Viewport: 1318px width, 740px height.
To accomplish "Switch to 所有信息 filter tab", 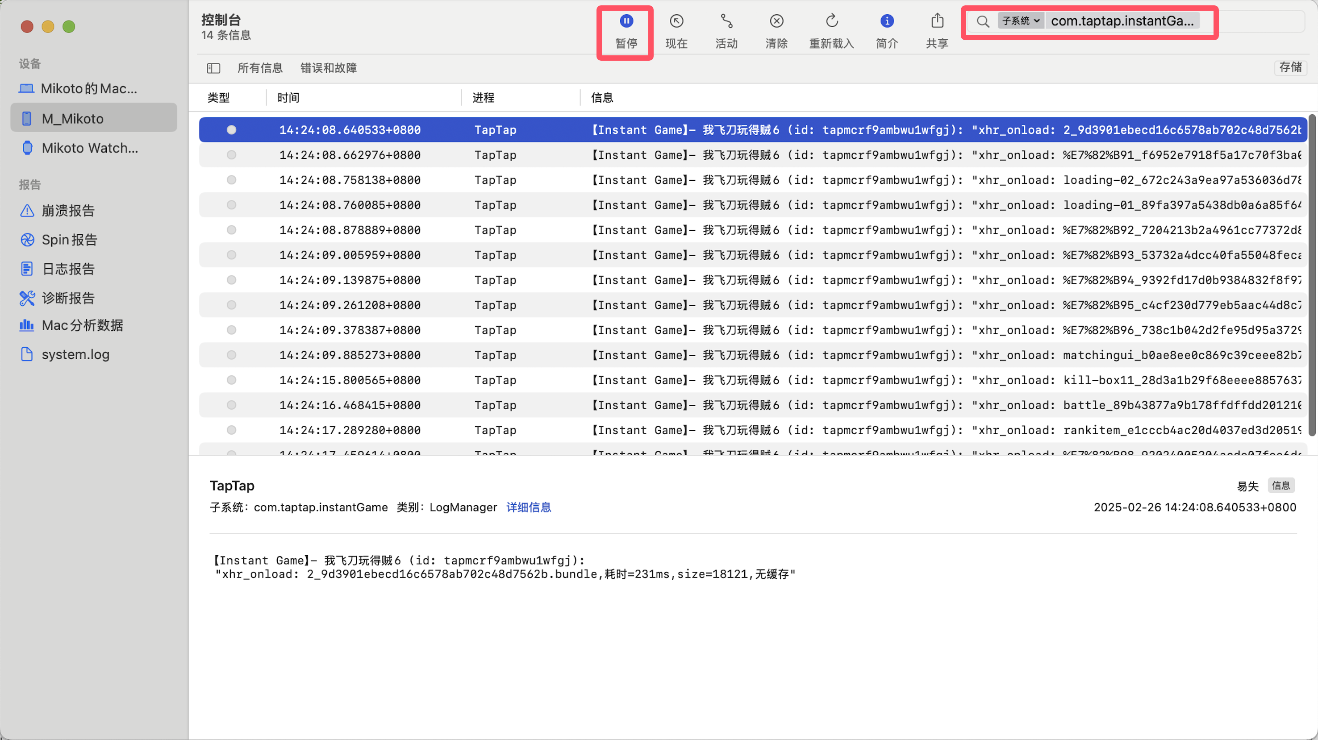I will click(260, 68).
